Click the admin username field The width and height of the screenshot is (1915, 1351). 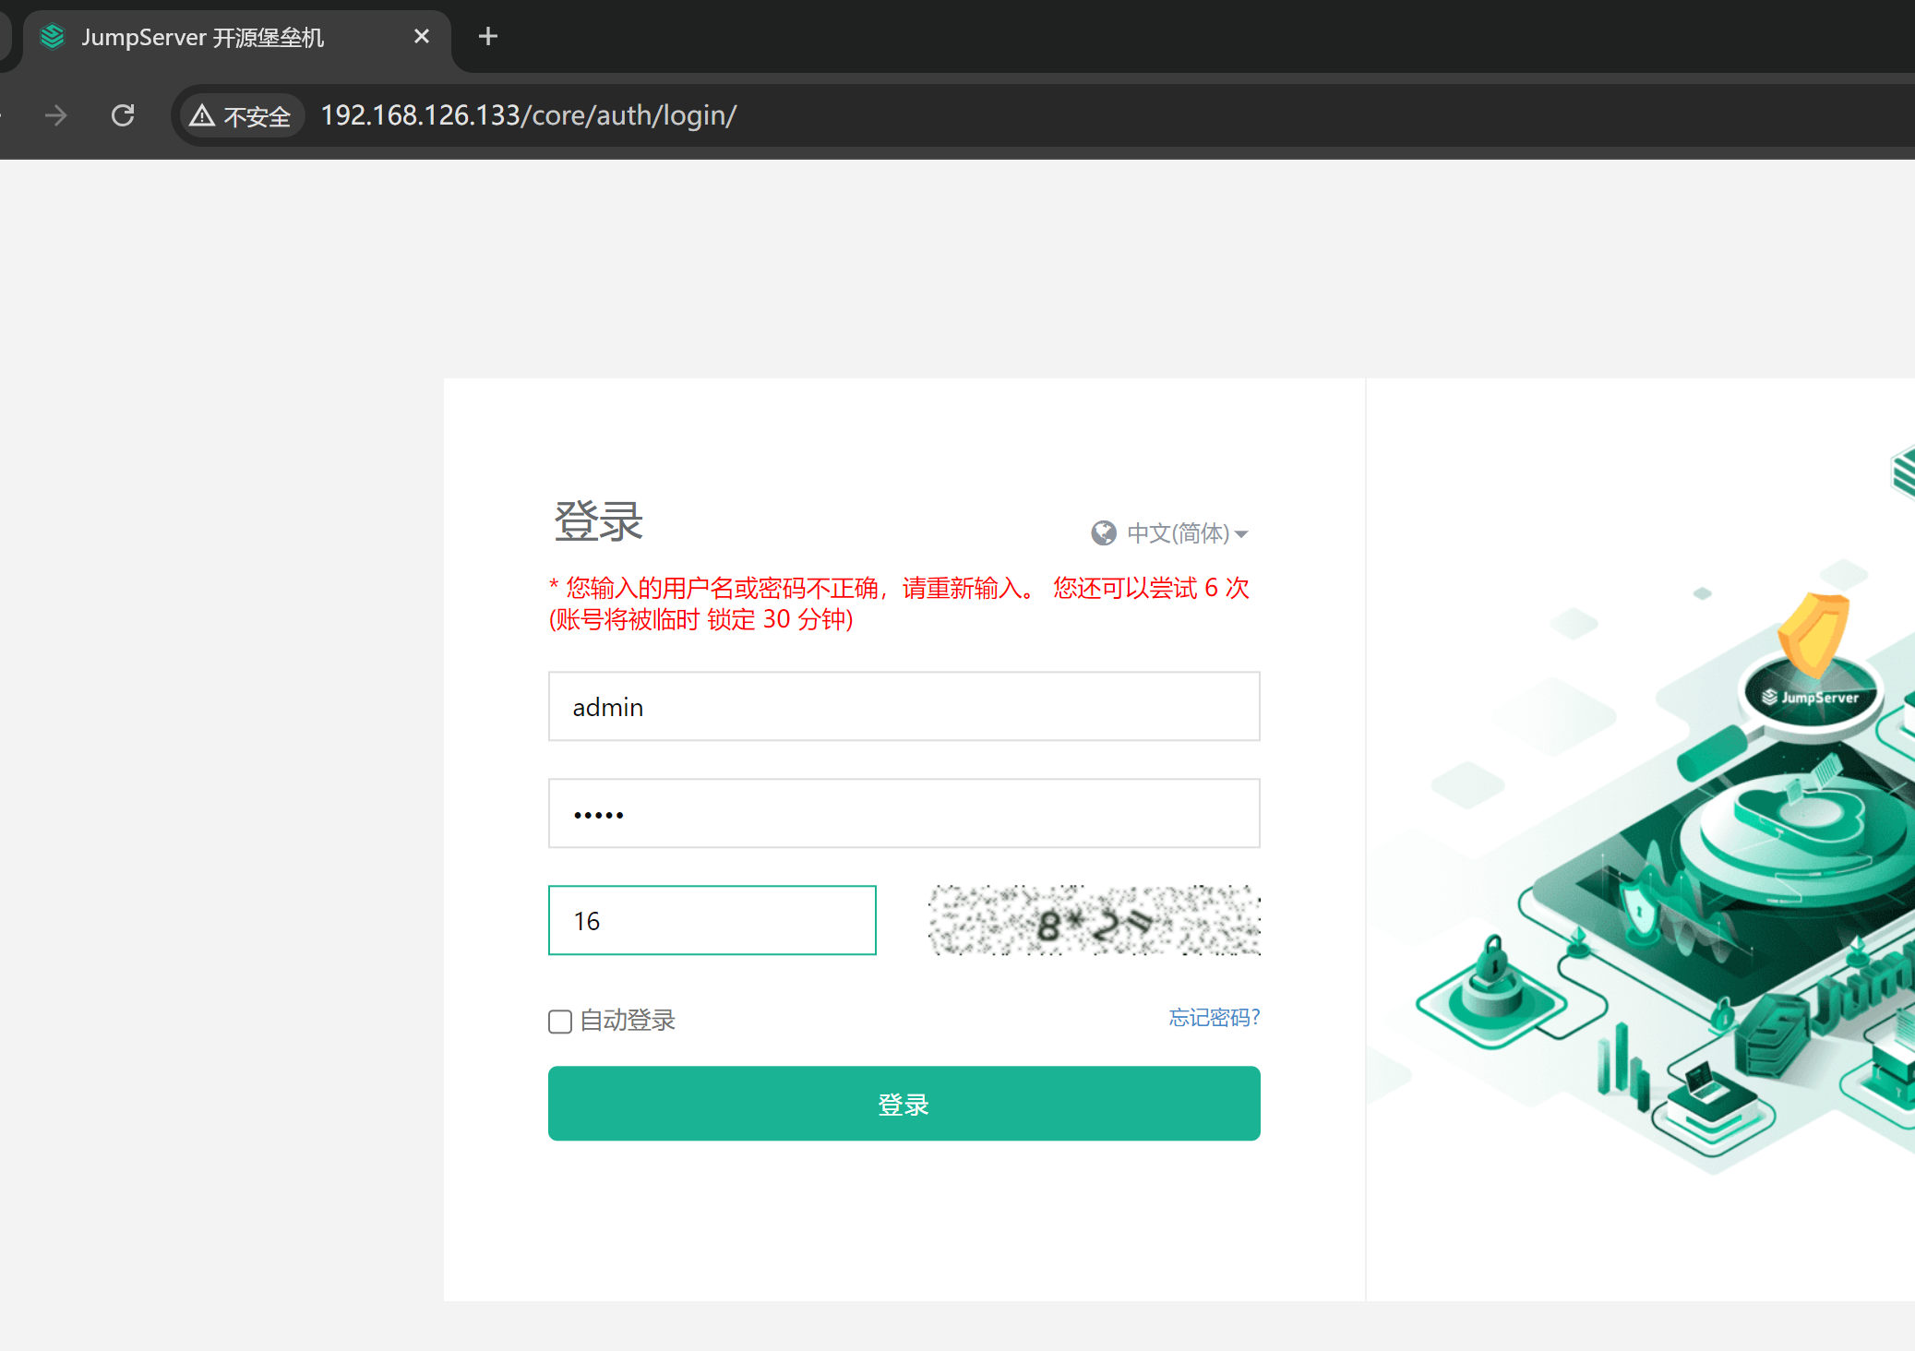904,707
